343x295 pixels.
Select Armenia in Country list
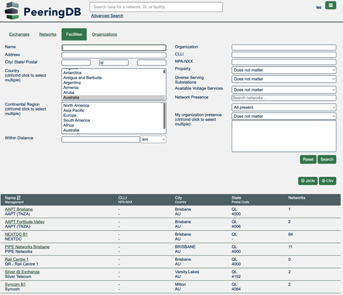click(71, 88)
